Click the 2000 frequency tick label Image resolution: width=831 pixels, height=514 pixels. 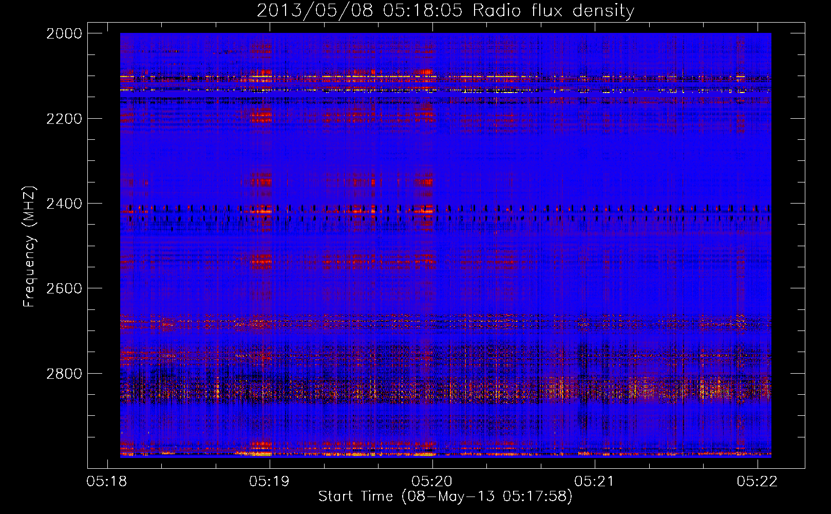point(64,33)
